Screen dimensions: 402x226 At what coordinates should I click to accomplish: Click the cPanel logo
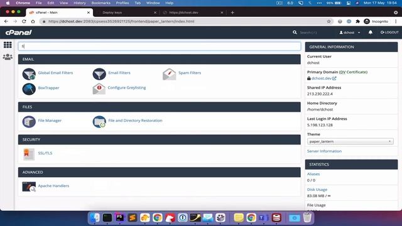tap(18, 33)
